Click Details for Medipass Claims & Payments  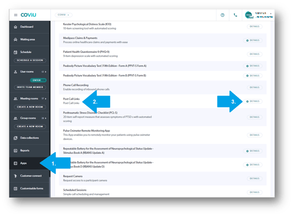252,40
